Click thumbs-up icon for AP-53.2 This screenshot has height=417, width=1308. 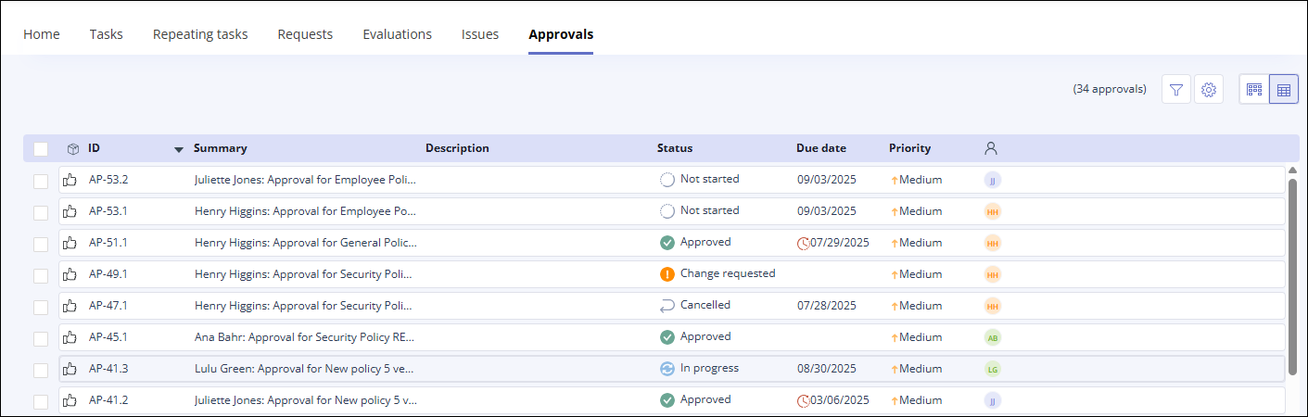point(70,180)
